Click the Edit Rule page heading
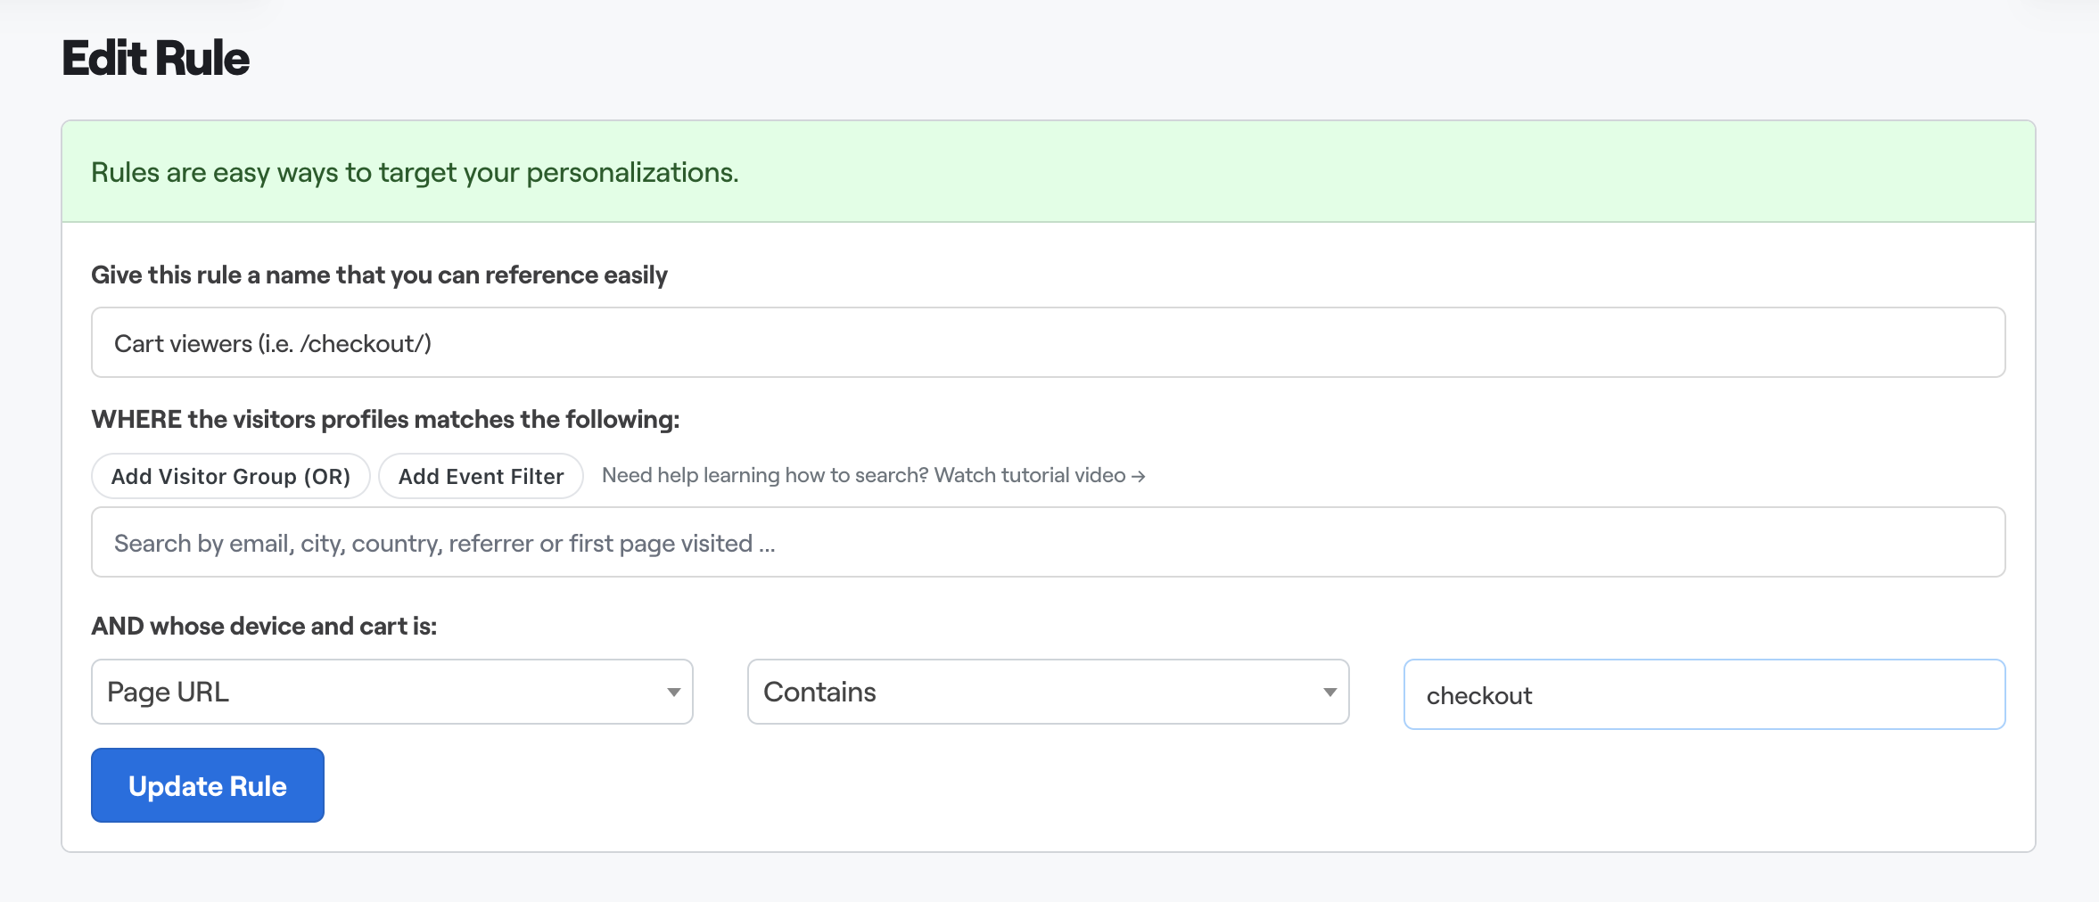Screen dimensions: 2099x902 point(156,59)
